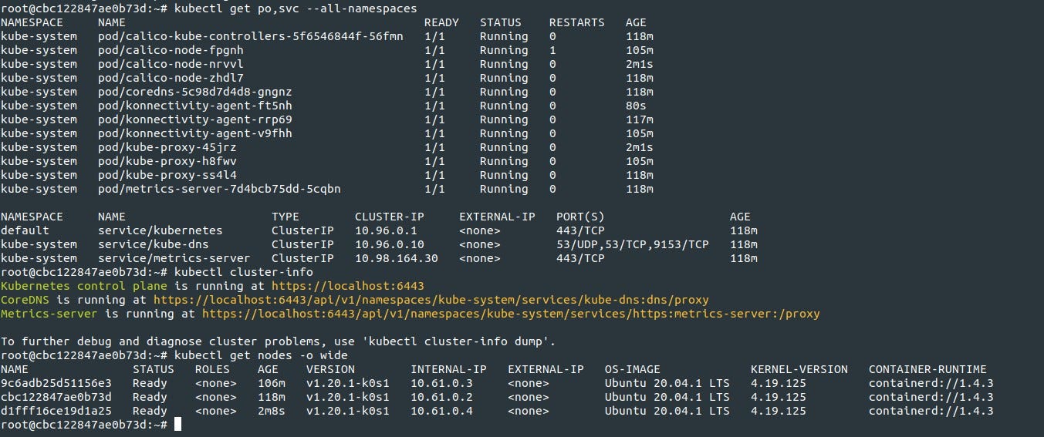Select pod/coredns-5c98d7d4d8-gngnz text
This screenshot has height=437, width=1044.
pyautogui.click(x=195, y=92)
